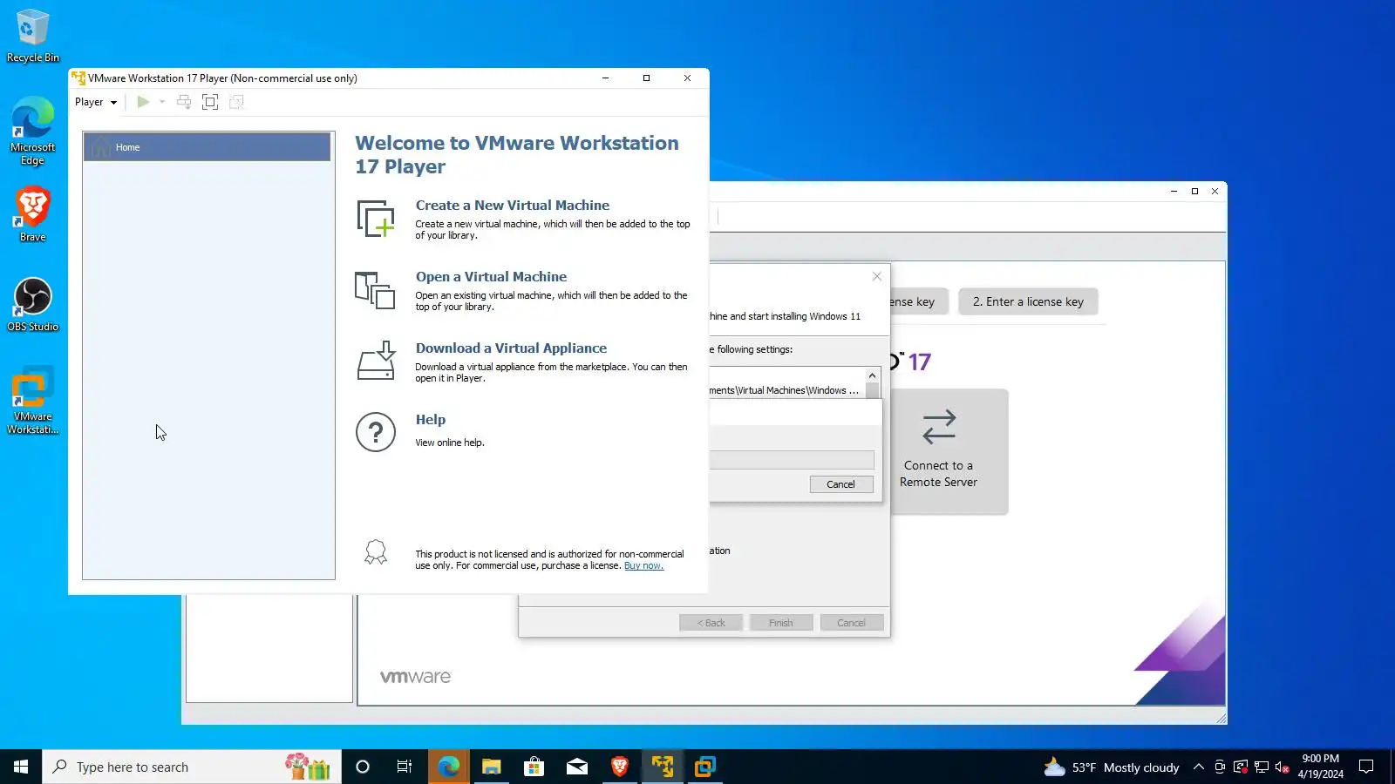Click the Cortana circle on the taskbar

point(363,767)
